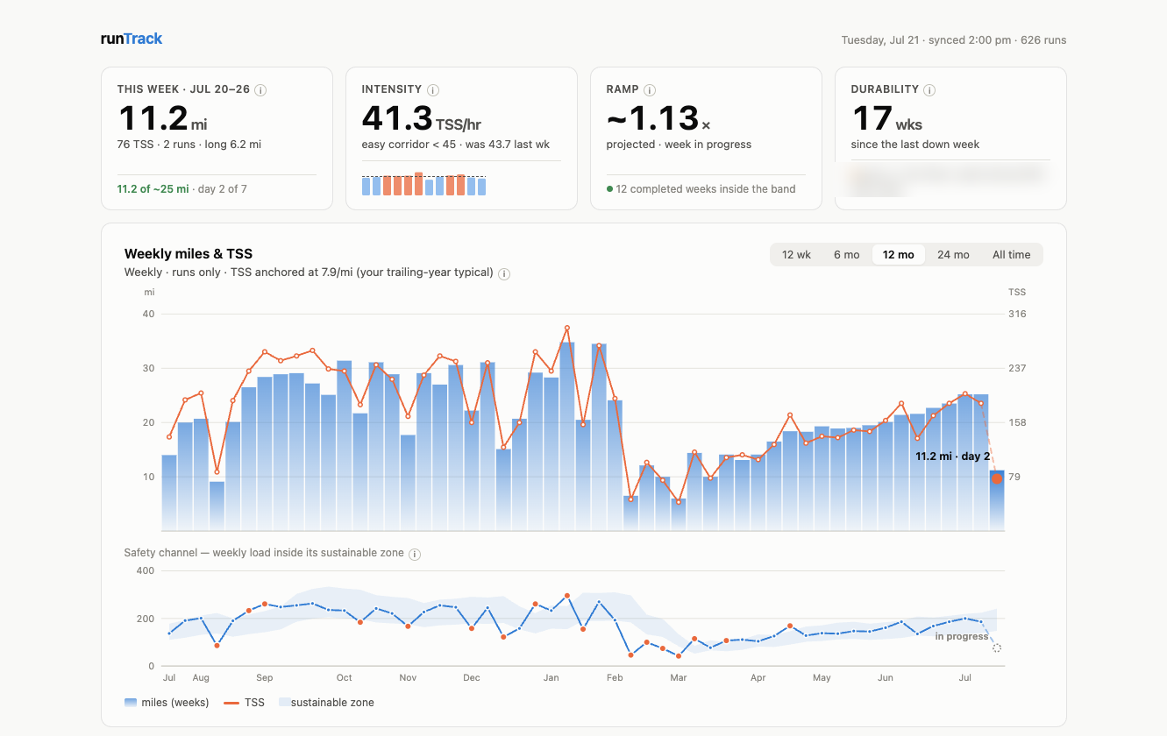Click the 41.3 TSS/hr value
The height and width of the screenshot is (736, 1167).
coord(421,118)
